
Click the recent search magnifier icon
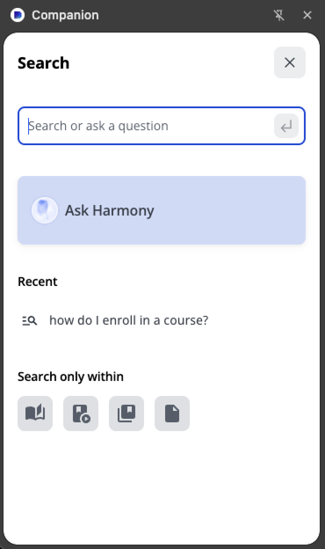tap(29, 320)
